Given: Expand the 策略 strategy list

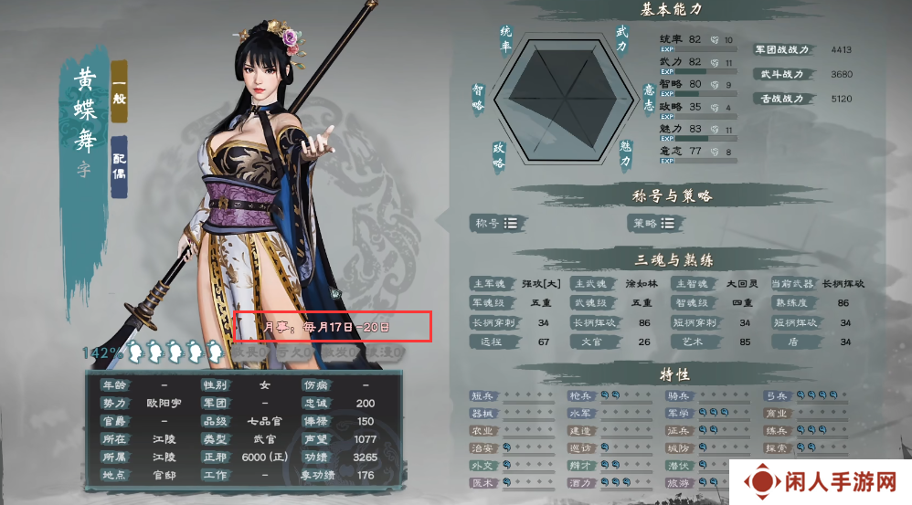Looking at the screenshot, I should click(x=653, y=223).
